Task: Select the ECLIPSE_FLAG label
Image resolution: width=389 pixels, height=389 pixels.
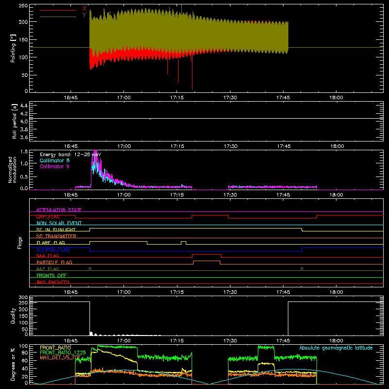Action: tap(53, 249)
